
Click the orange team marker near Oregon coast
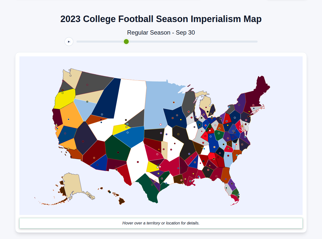[x=62, y=90]
